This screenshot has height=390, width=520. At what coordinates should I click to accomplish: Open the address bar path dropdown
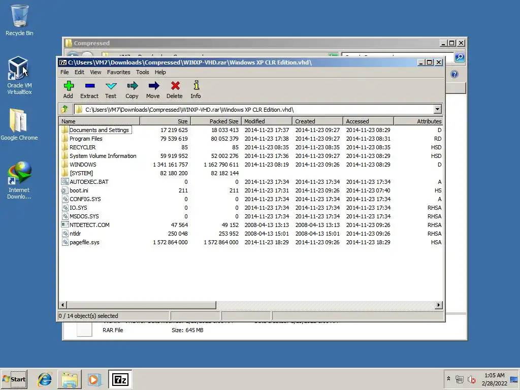tap(437, 109)
